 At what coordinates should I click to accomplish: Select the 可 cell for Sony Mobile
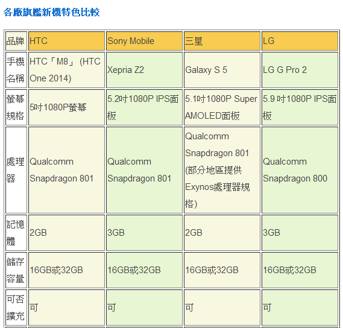[x=145, y=307]
